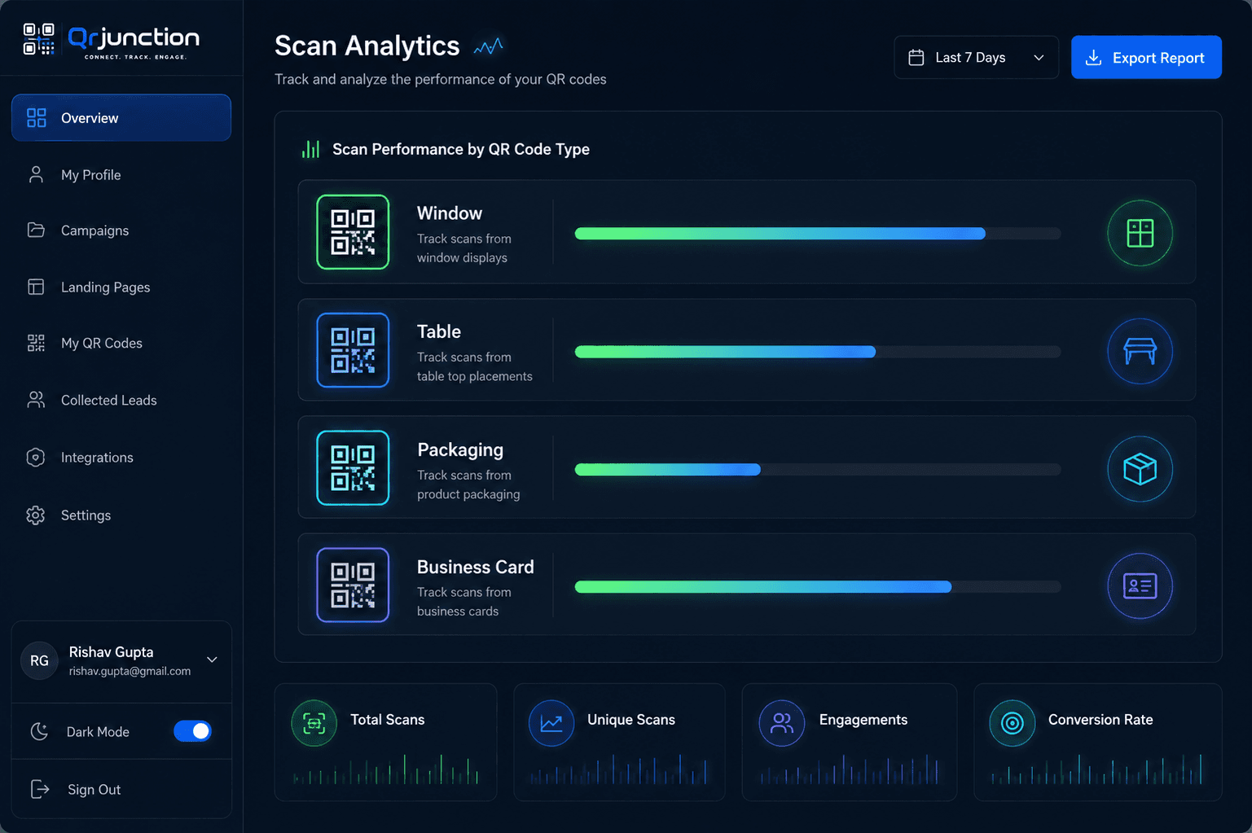Open Settings from the sidebar
Screen dimensions: 1252x833
pyautogui.click(x=121, y=515)
